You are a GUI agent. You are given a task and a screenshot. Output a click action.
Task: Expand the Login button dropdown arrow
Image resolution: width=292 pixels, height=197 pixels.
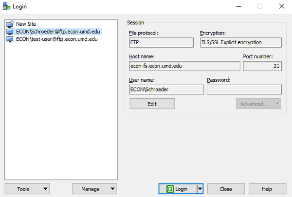tap(200, 189)
